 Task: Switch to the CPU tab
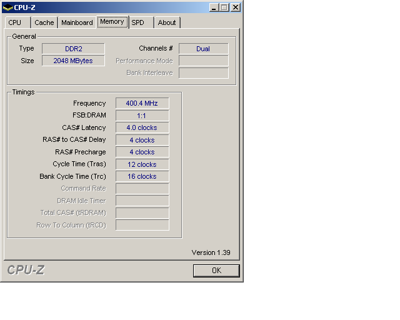click(15, 22)
